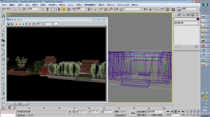210x117 pixels.
Task: Save the rendered bitmap in frame window
Action: pos(8,24)
